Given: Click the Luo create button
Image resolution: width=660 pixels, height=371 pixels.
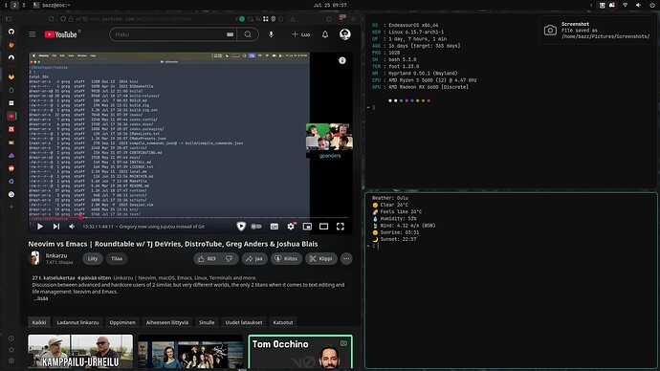Looking at the screenshot, I should [301, 34].
